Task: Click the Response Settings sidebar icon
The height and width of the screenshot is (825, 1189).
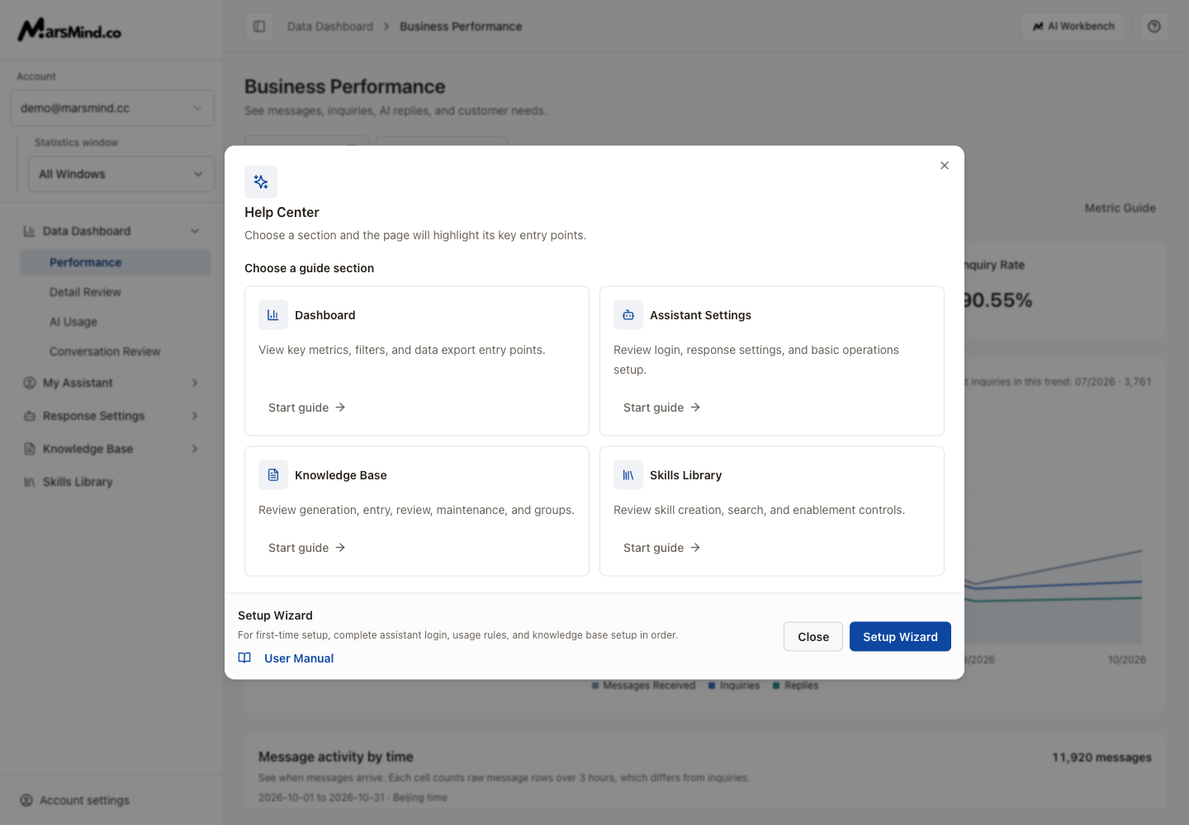Action: tap(30, 416)
